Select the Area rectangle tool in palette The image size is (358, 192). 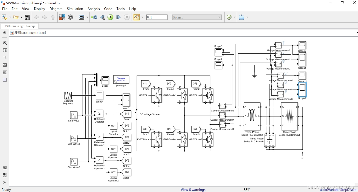pos(5,80)
